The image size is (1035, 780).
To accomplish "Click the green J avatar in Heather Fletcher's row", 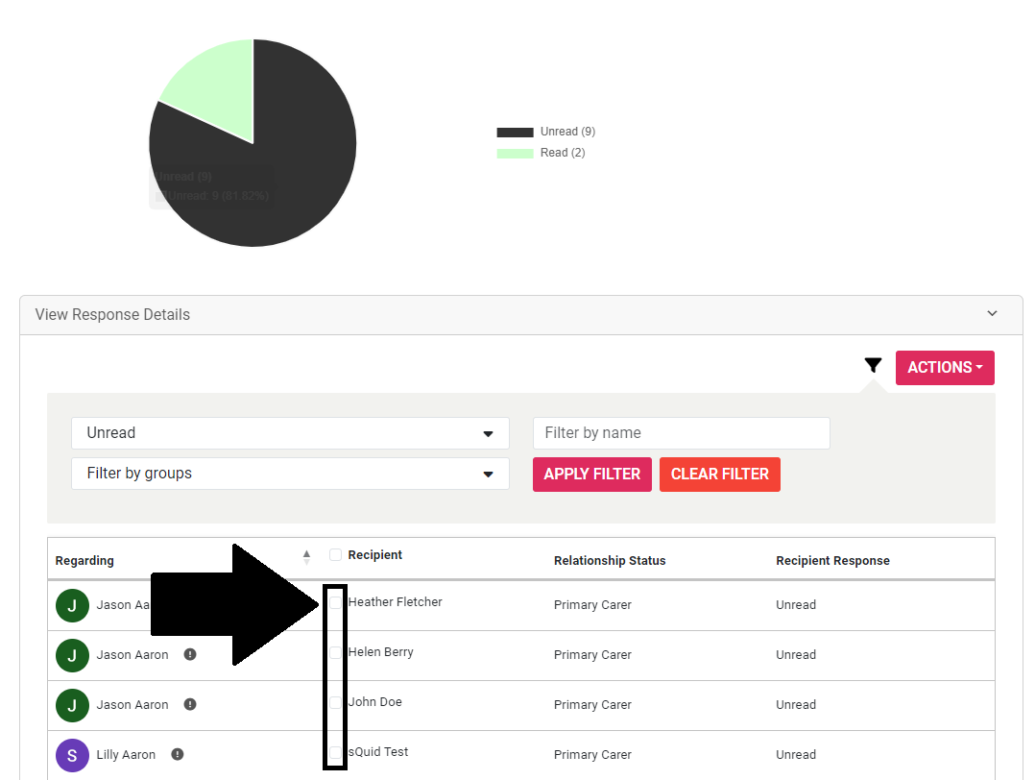I will click(72, 605).
